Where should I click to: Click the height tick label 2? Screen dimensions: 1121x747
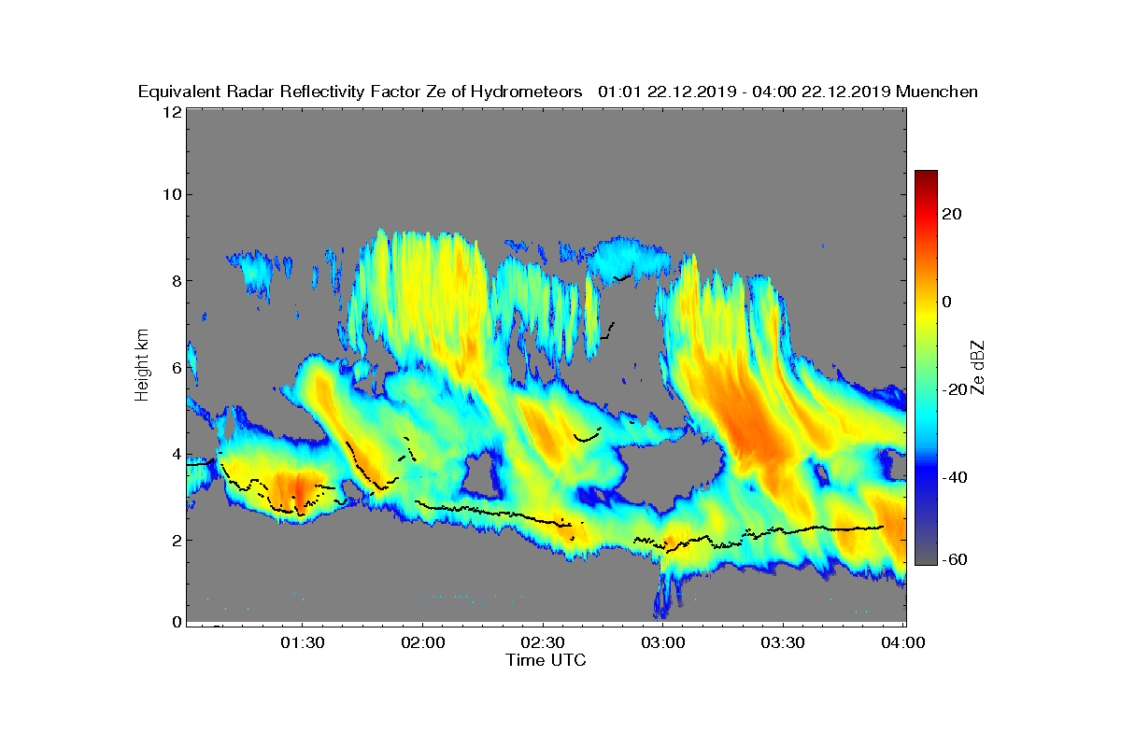[x=176, y=541]
